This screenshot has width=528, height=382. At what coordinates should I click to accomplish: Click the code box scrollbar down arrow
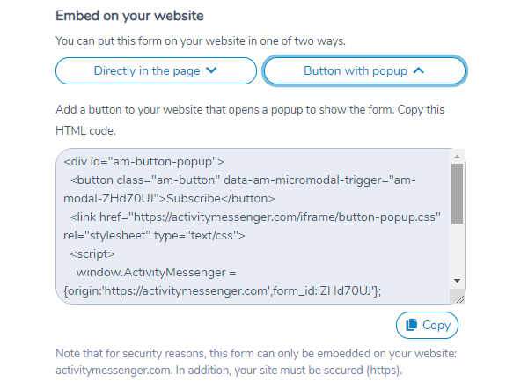pos(457,281)
